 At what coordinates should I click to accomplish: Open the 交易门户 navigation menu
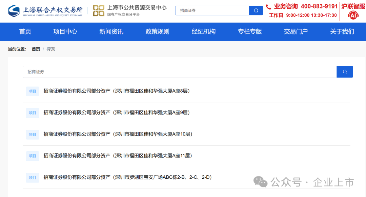coord(296,31)
